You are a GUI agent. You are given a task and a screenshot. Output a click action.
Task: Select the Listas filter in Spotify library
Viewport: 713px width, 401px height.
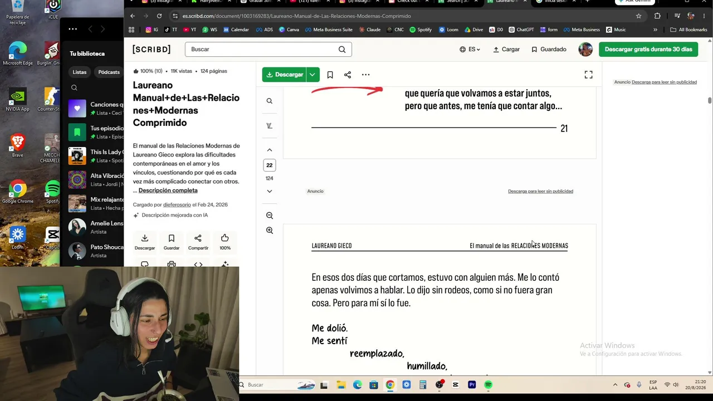pos(80,72)
